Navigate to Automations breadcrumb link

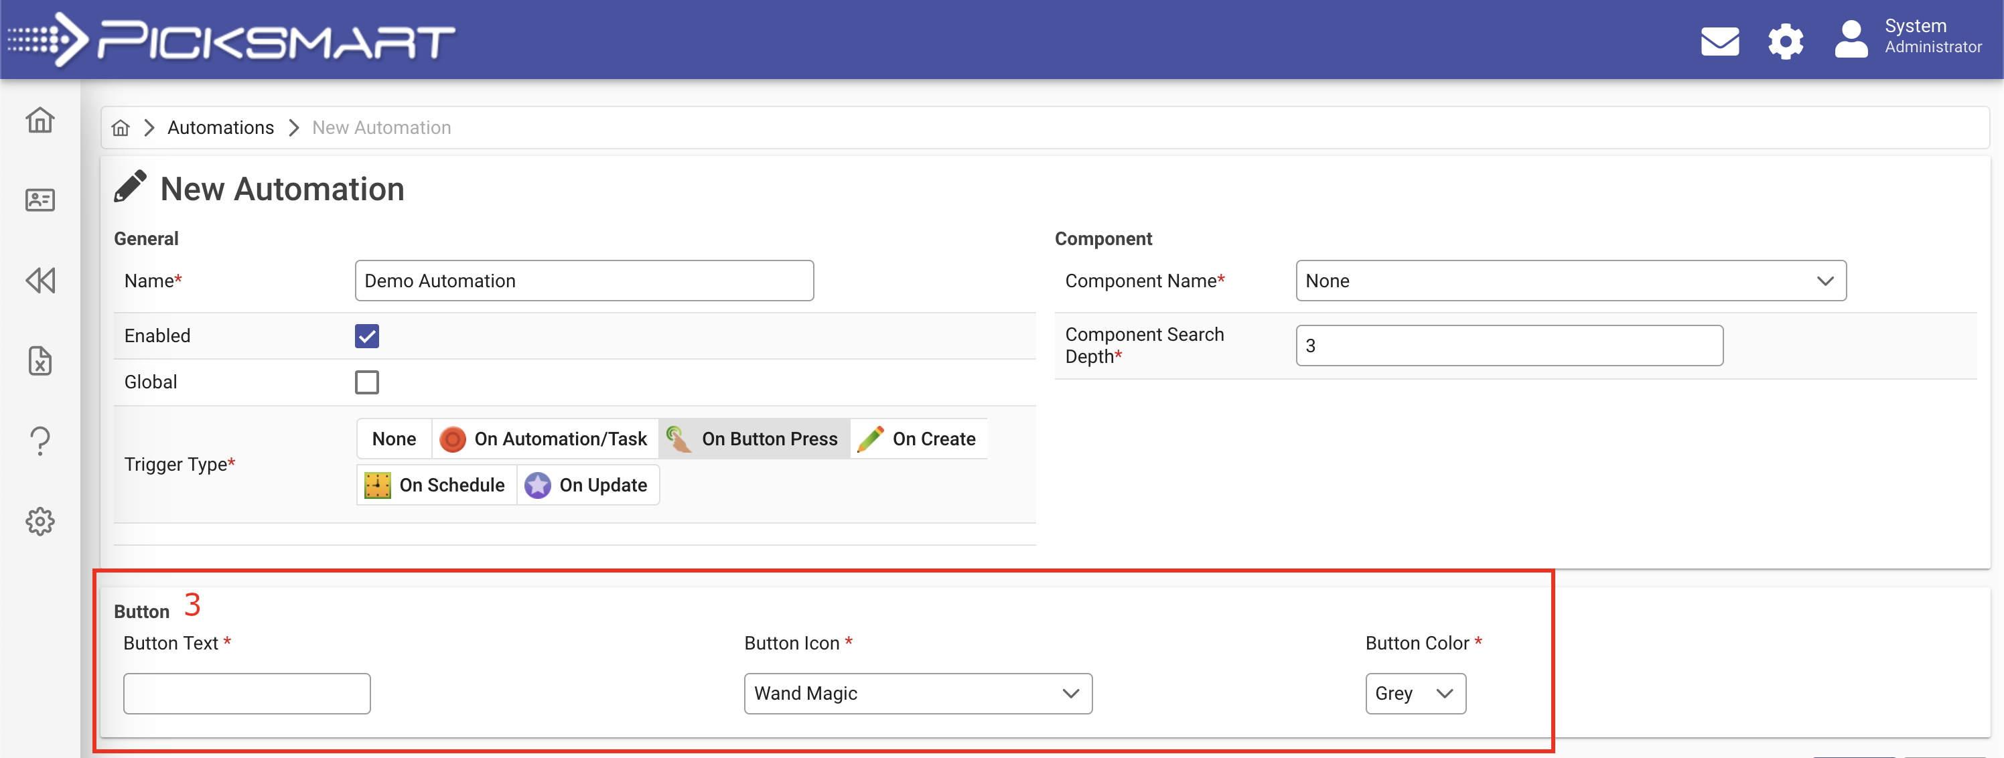(220, 127)
